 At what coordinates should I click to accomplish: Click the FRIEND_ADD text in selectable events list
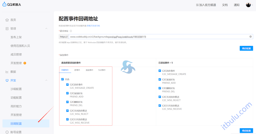[x=76, y=97]
